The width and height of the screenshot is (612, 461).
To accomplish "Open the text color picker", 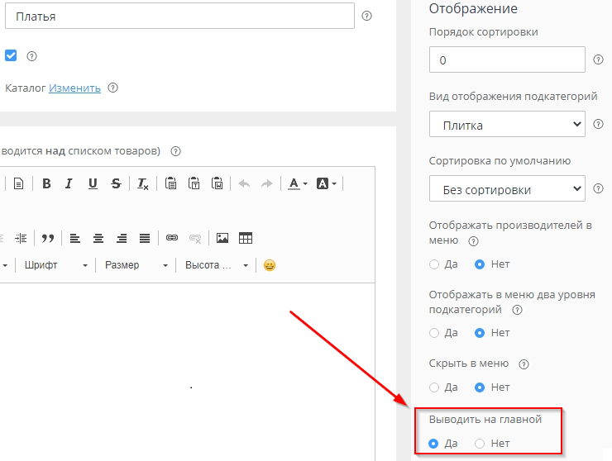I will click(297, 183).
